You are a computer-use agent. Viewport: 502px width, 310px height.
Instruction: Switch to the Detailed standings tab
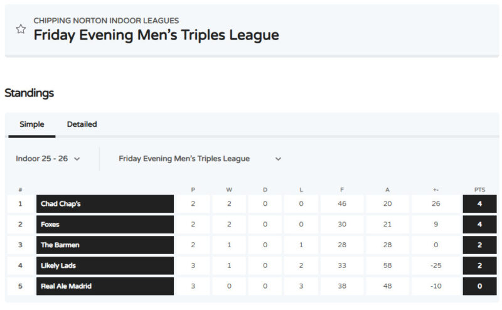(x=82, y=124)
